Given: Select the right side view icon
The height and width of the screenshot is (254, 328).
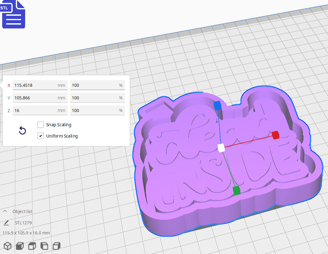Looking at the screenshot, I should point(56,246).
